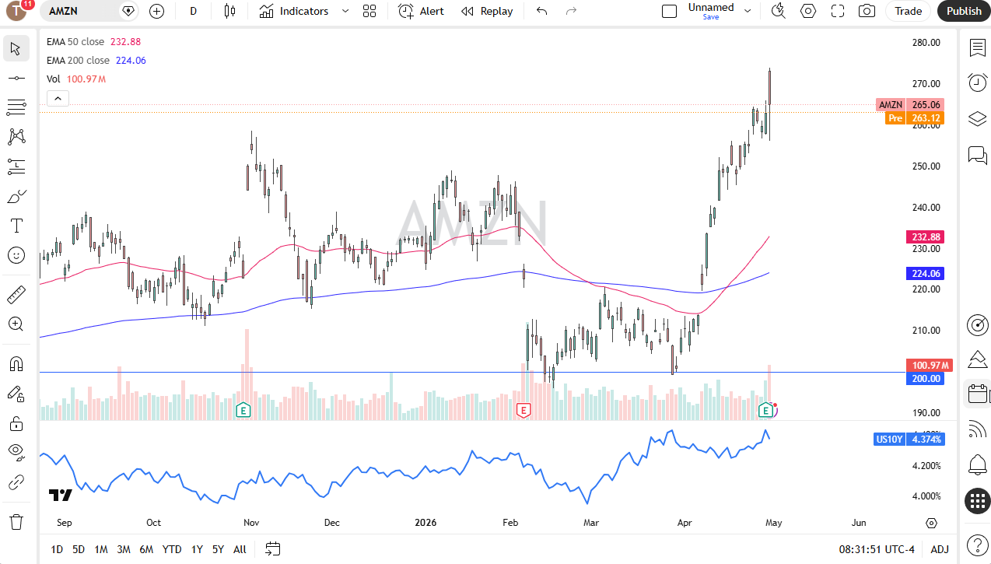Change the D chart interval
The image size is (991, 564).
tap(194, 11)
